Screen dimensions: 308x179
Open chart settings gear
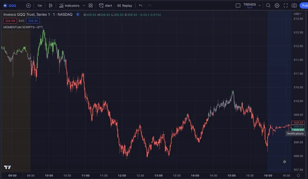(277, 5)
